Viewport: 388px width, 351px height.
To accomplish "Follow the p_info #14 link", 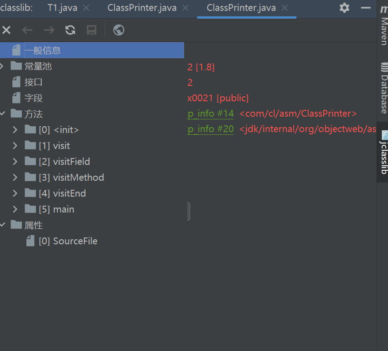I will [210, 113].
